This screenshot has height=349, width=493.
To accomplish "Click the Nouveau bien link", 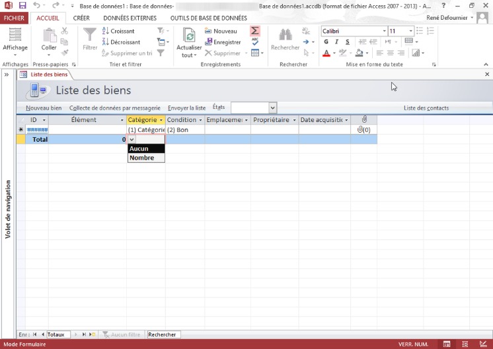I will point(44,108).
